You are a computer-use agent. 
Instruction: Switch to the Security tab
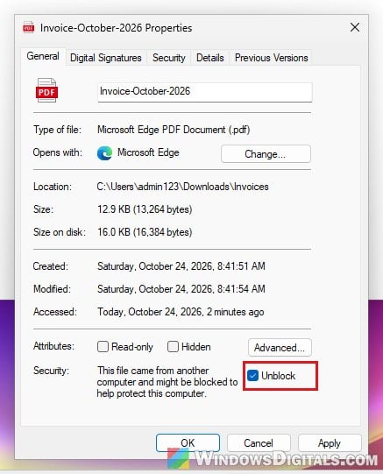coord(168,58)
